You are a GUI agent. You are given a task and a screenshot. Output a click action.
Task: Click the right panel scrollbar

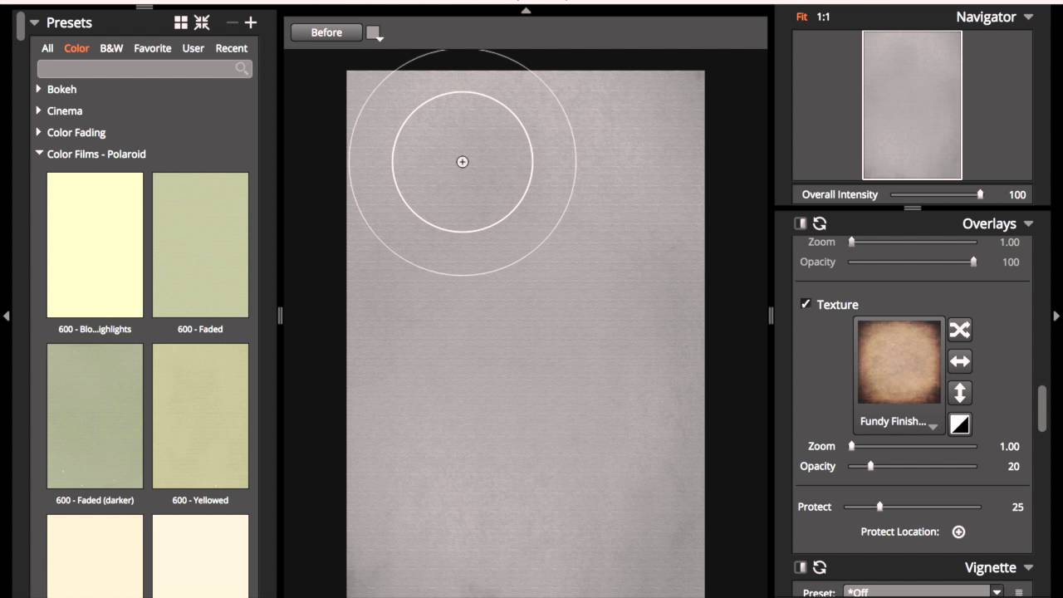[x=1042, y=409]
